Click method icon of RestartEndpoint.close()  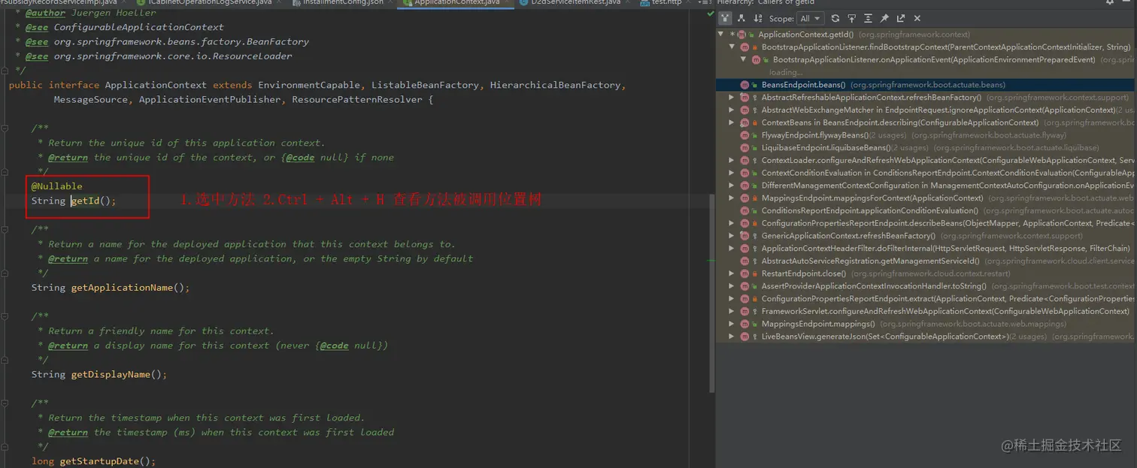744,273
